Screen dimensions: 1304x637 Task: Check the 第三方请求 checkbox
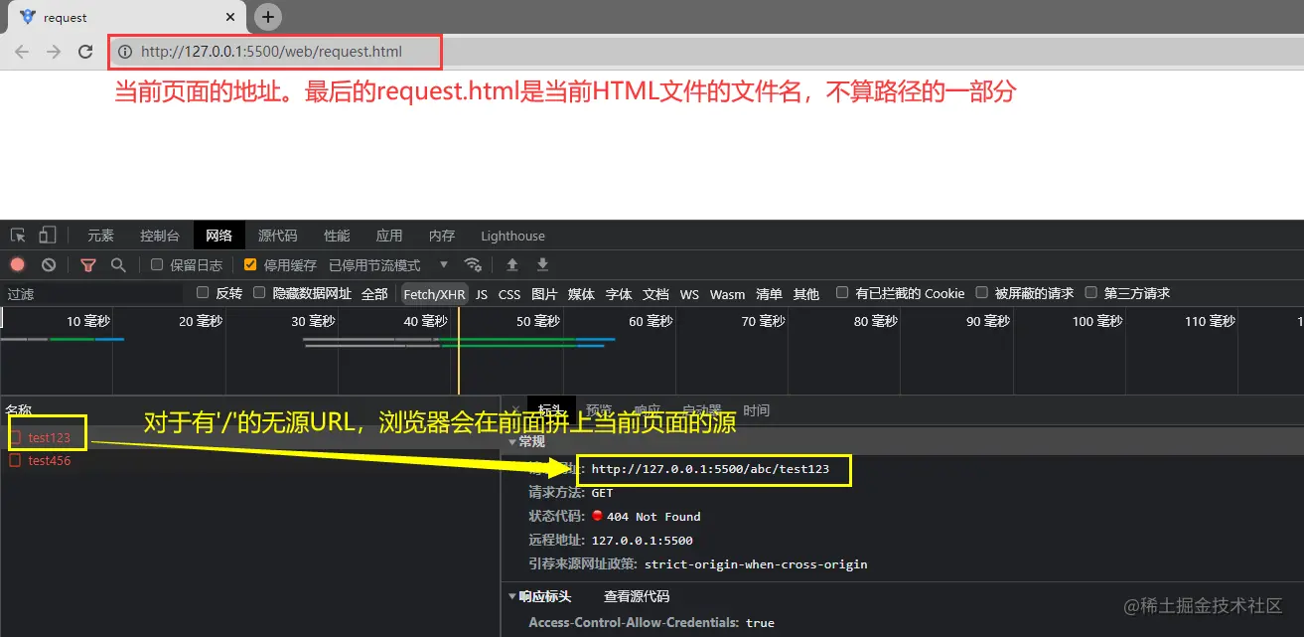[x=1090, y=293]
